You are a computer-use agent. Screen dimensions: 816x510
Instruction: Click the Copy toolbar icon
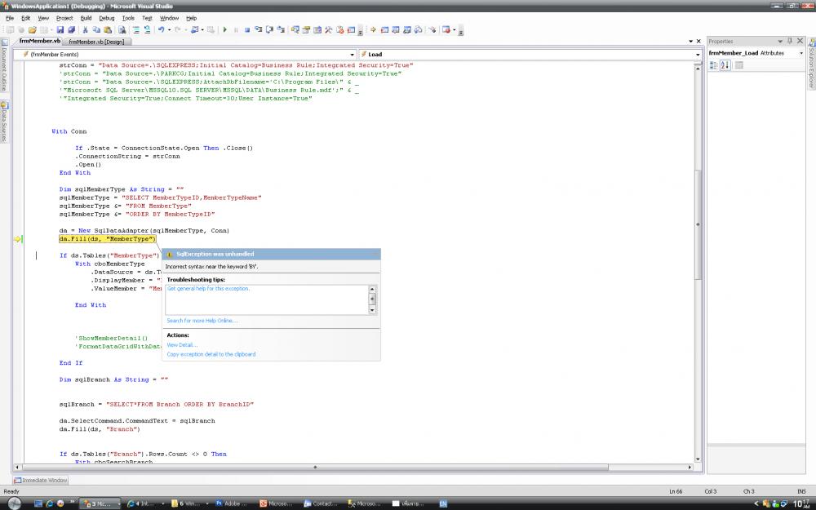pos(96,30)
